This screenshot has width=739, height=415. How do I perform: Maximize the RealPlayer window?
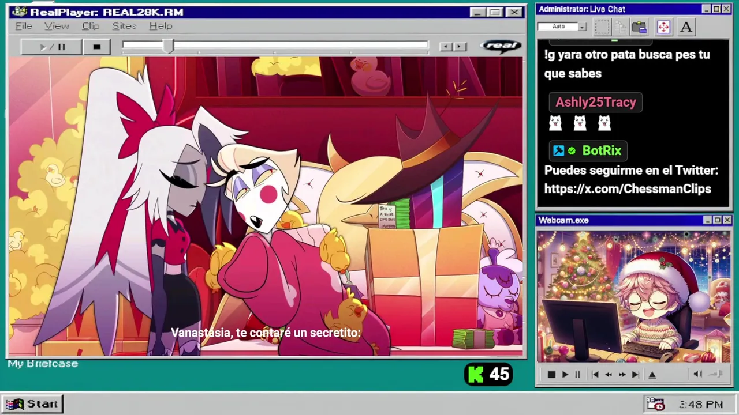coord(495,12)
